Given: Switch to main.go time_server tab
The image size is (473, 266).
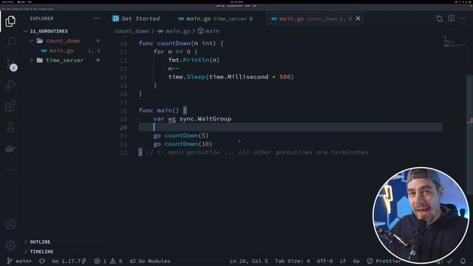Looking at the screenshot, I should click(215, 18).
